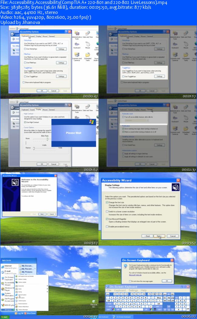Click Serial Keys Settings button in 00:02:37 frame

159,145
